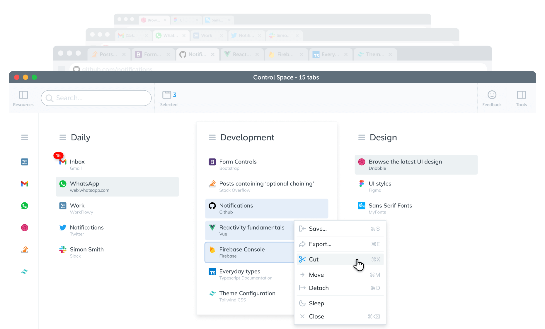Open the Posts containing 'optional chaining' tab

(x=267, y=187)
